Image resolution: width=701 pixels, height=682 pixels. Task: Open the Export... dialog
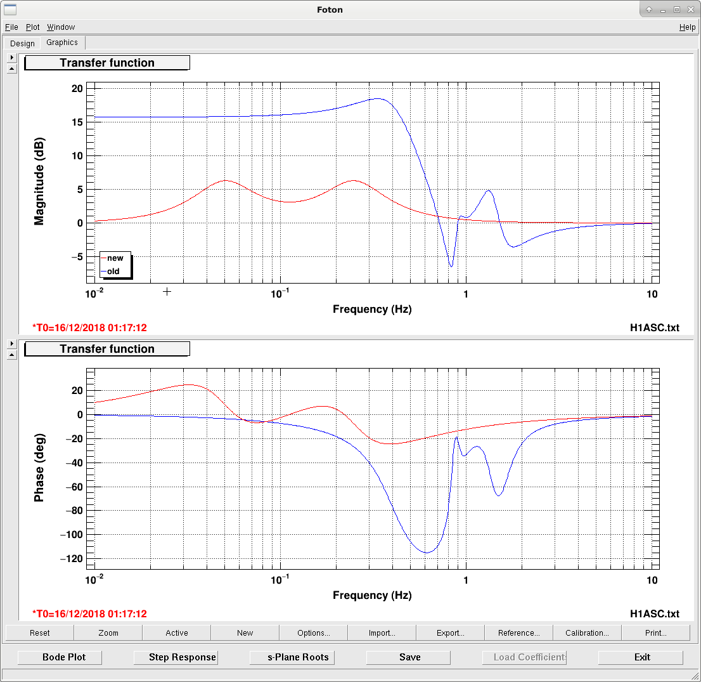click(450, 633)
